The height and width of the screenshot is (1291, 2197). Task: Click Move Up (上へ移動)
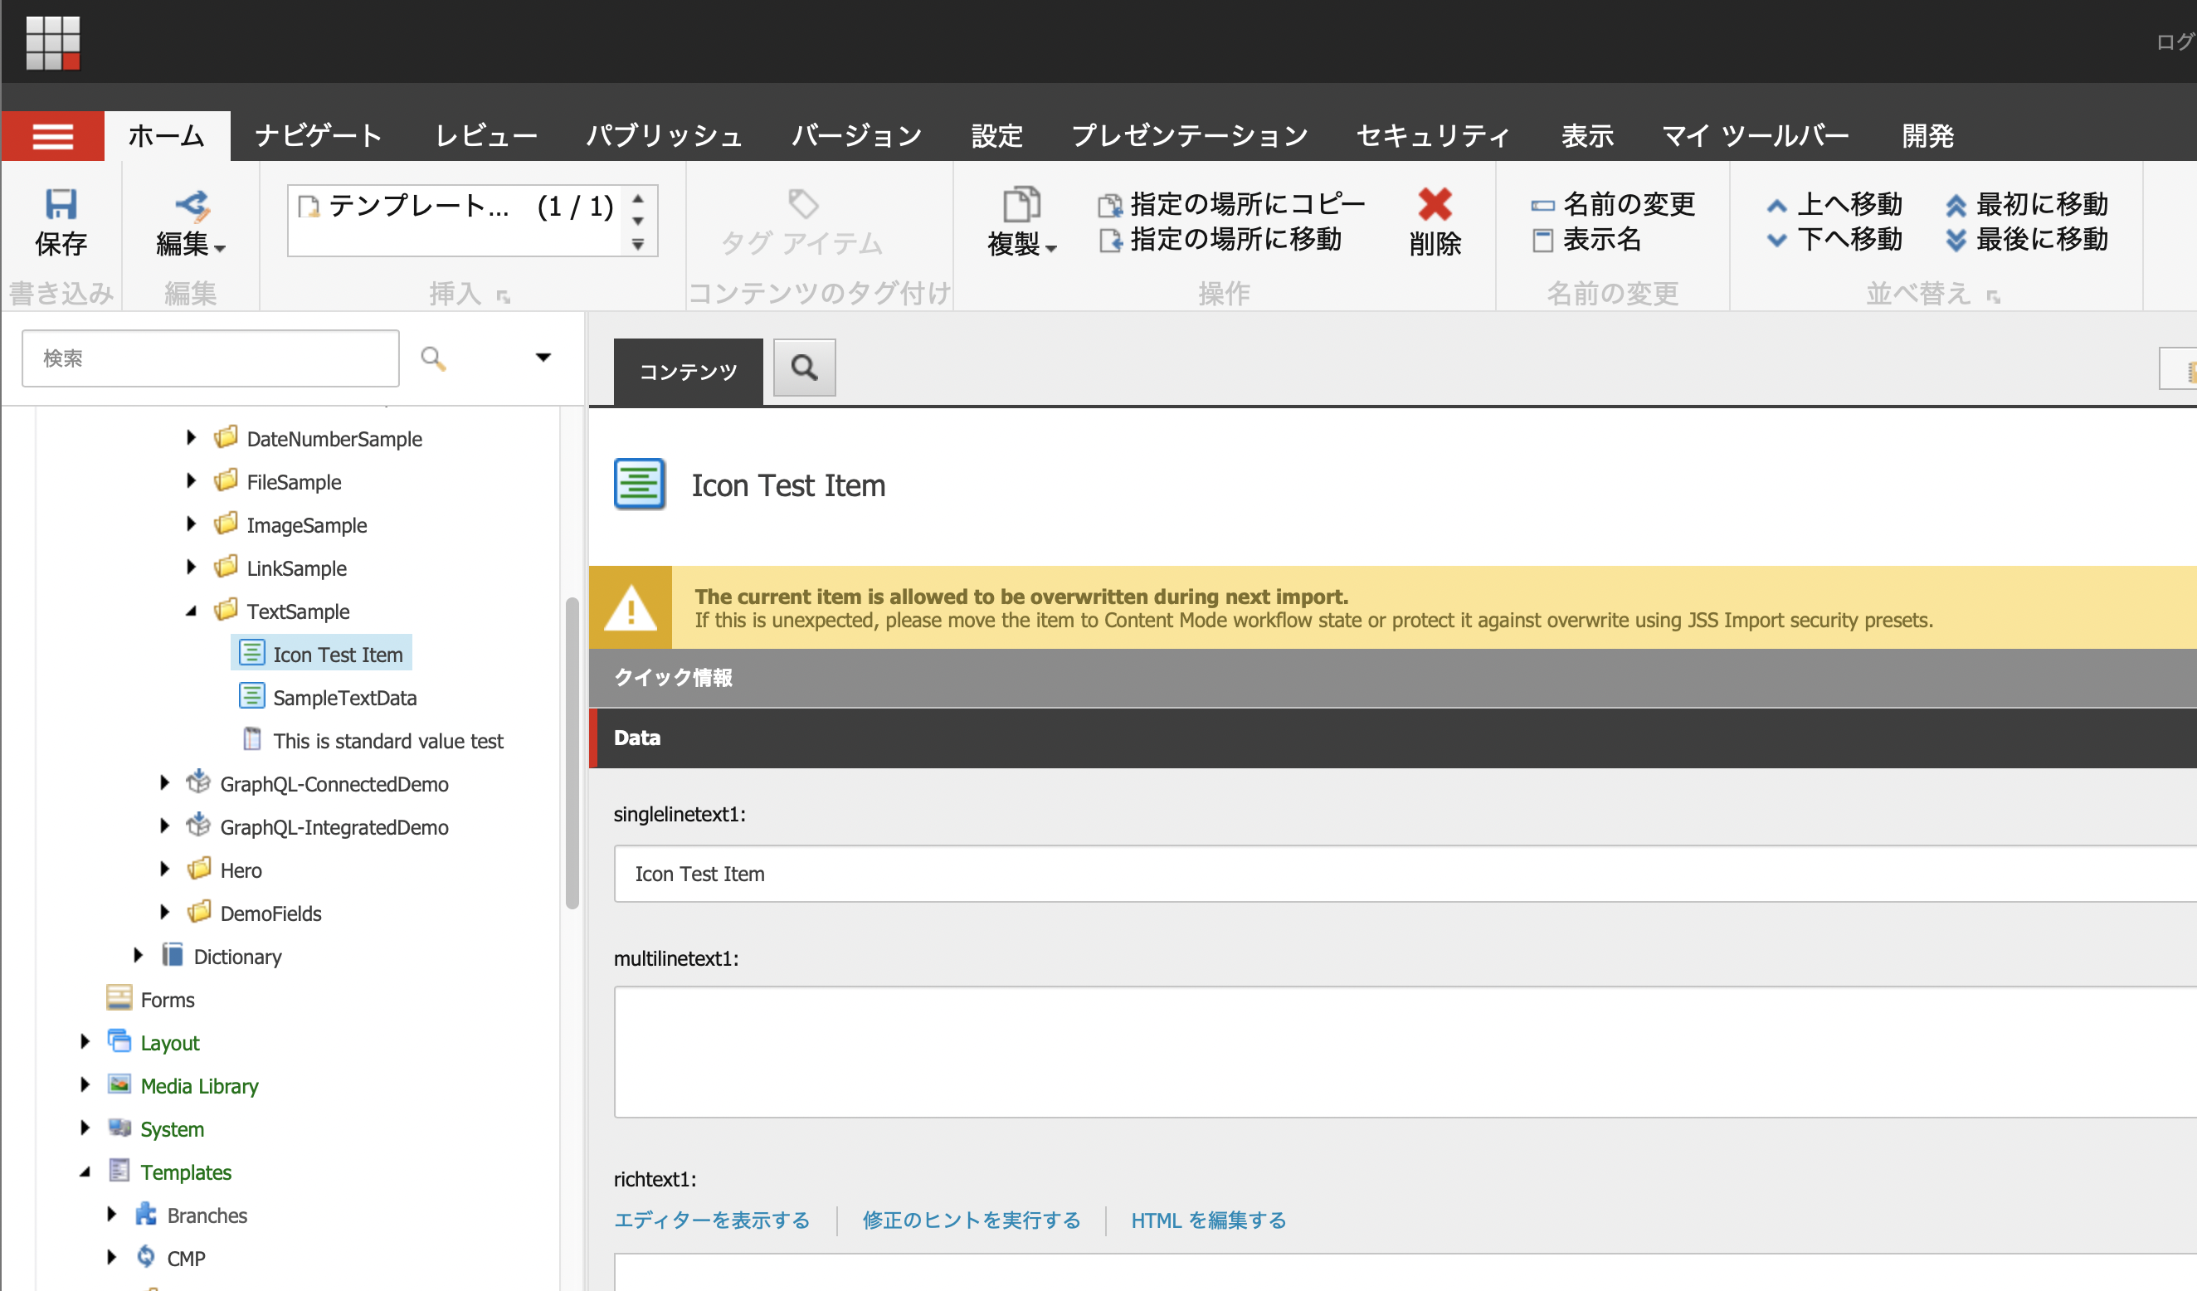[1834, 204]
